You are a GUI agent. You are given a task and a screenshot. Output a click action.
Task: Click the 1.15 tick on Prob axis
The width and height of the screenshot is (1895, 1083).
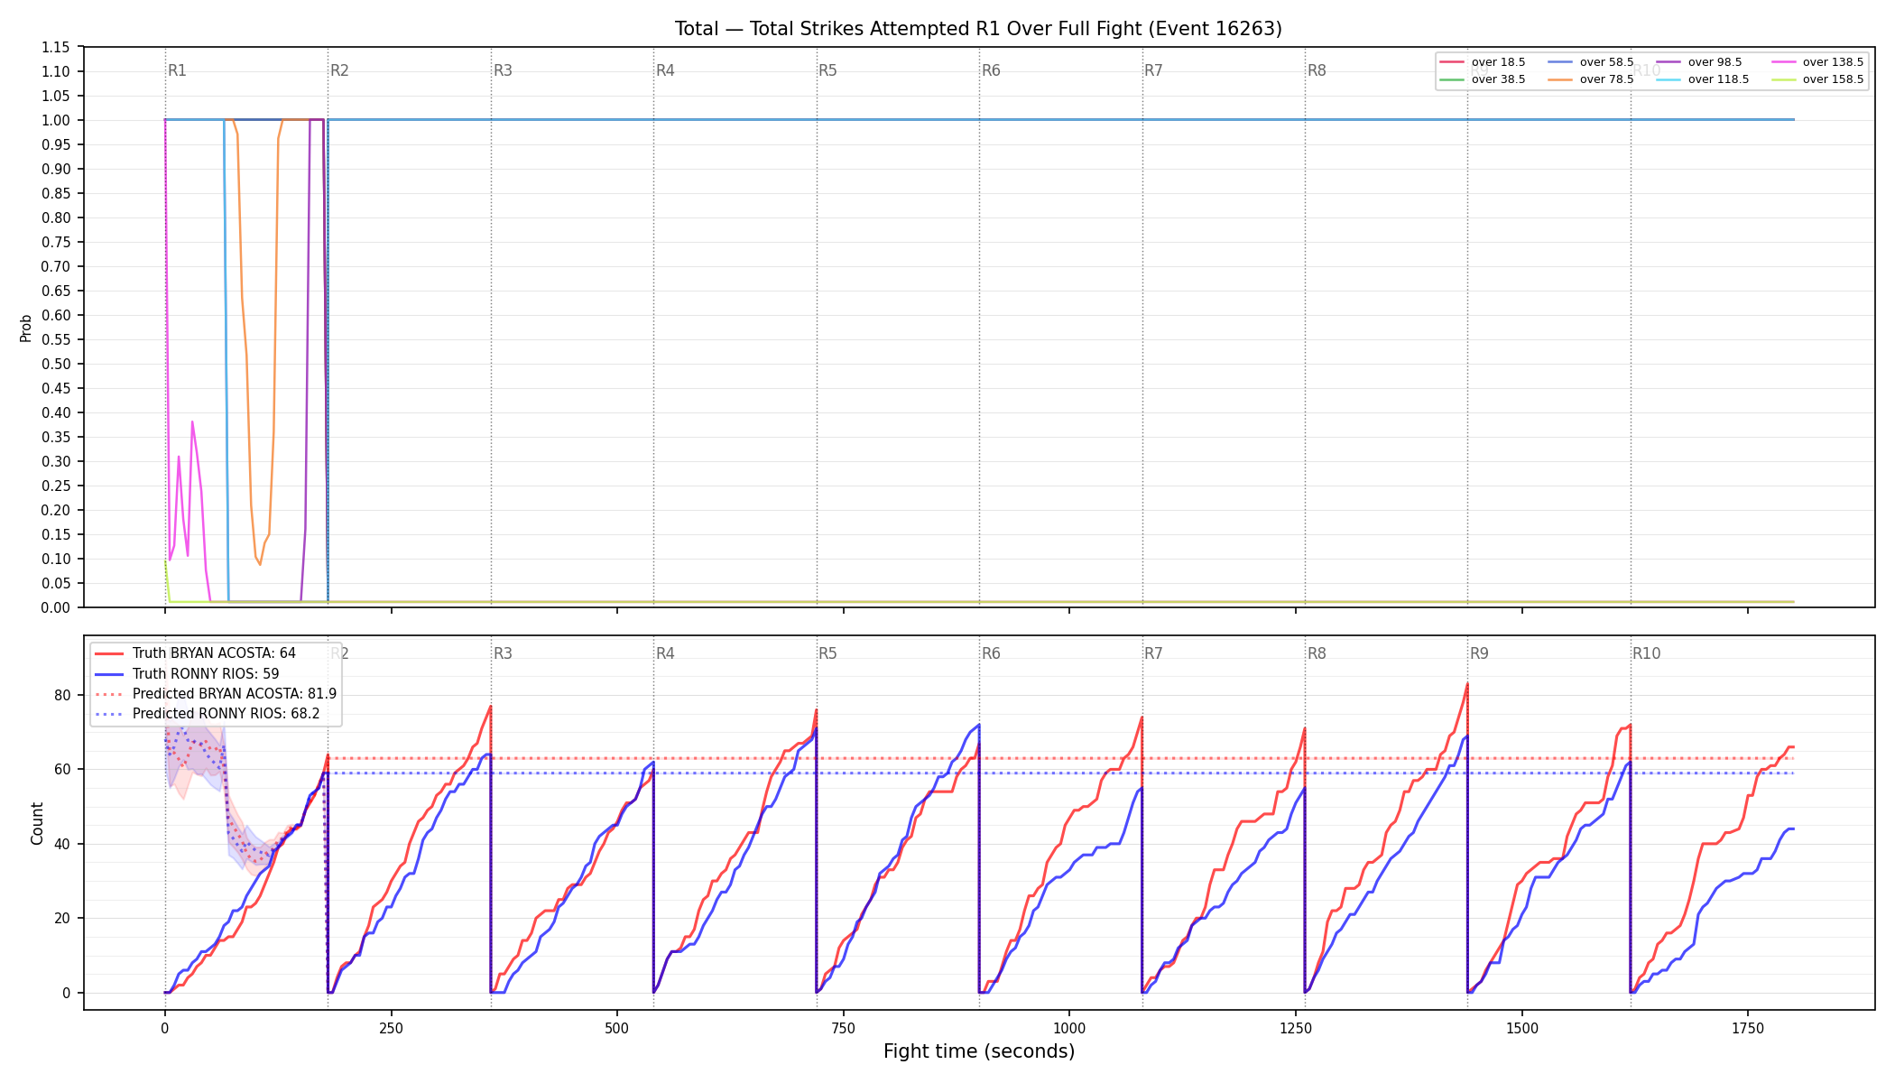tap(56, 47)
